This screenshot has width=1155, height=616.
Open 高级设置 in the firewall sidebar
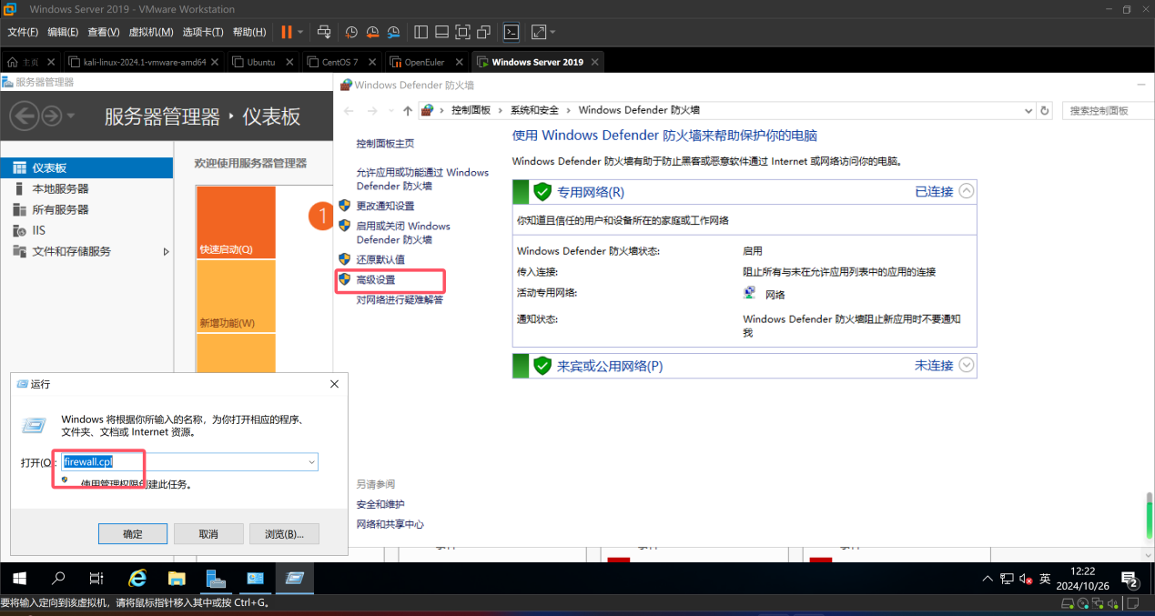click(376, 279)
